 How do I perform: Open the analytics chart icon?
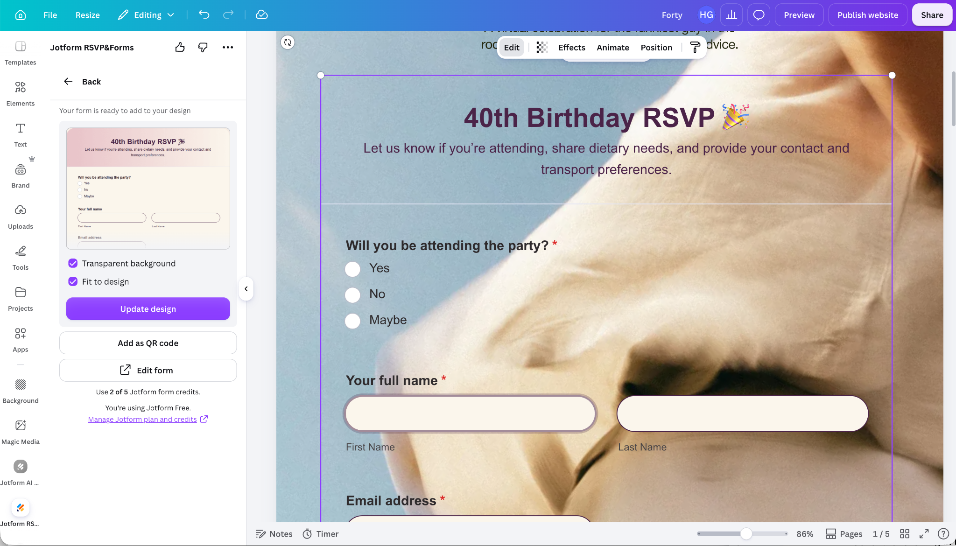[731, 15]
